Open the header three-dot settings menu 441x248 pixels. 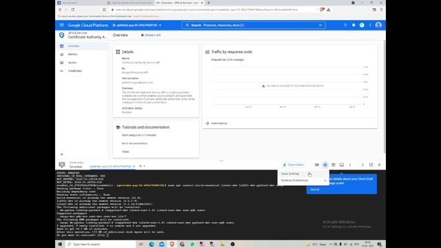coord(370,25)
